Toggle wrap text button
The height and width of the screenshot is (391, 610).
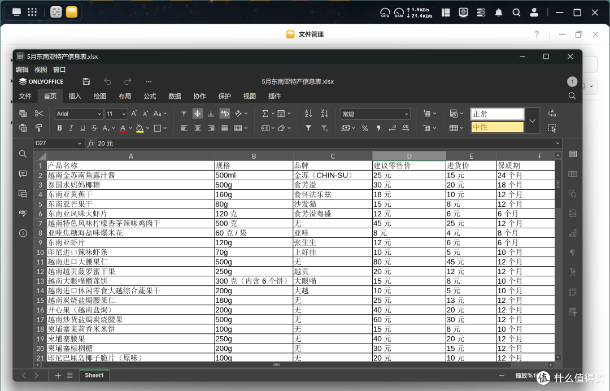click(x=225, y=113)
